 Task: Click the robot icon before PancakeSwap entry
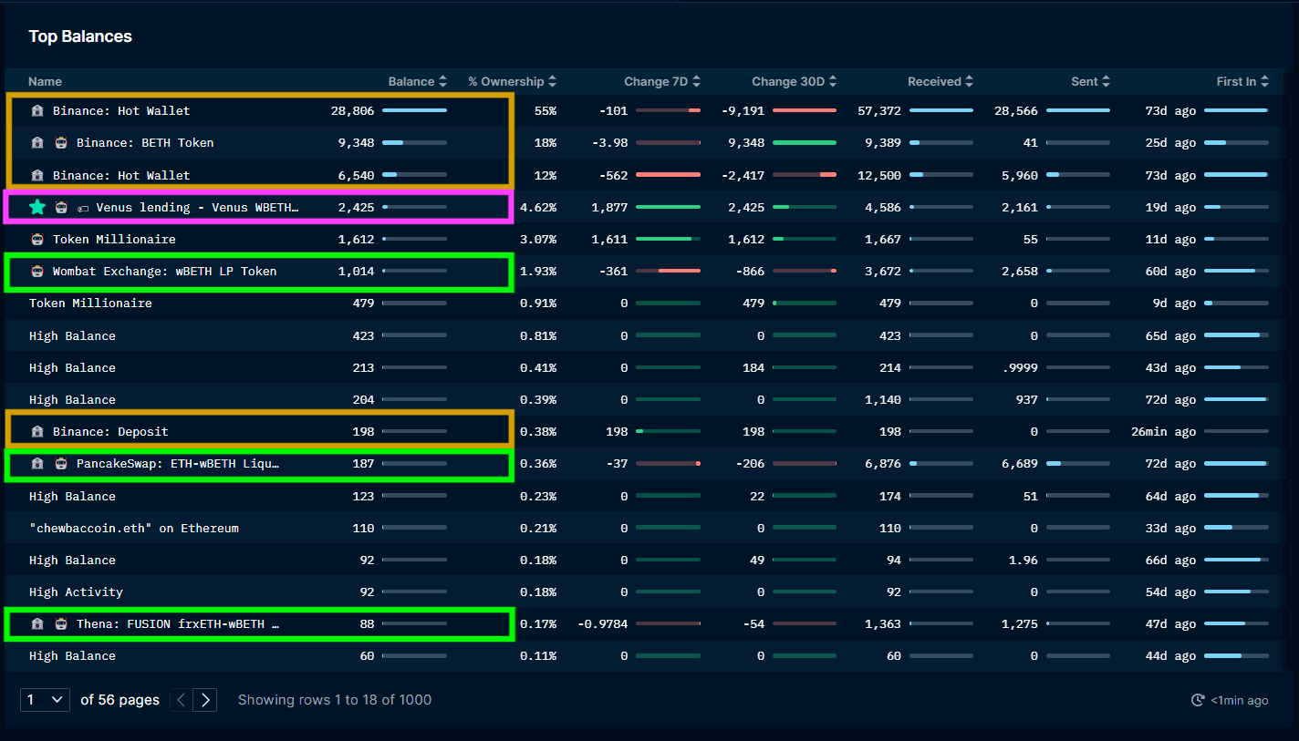(x=61, y=464)
